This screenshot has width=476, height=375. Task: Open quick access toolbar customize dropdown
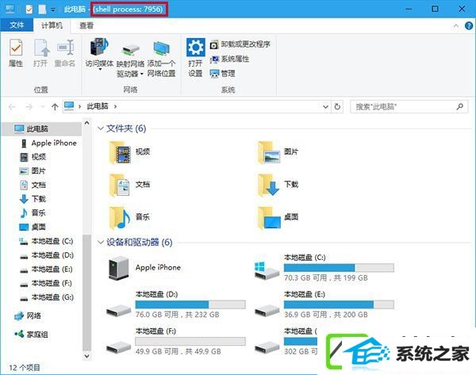click(53, 10)
